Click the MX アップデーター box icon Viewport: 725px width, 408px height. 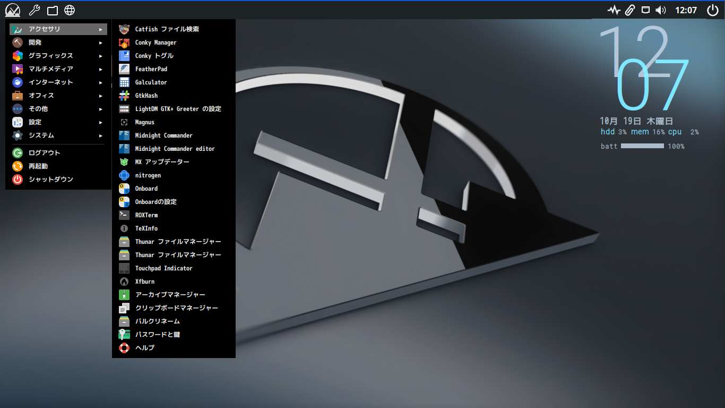124,162
